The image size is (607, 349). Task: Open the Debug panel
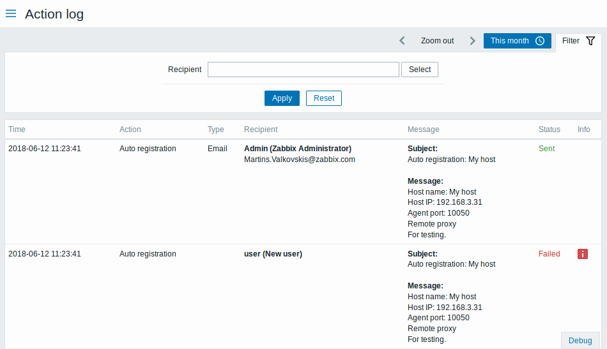(580, 340)
